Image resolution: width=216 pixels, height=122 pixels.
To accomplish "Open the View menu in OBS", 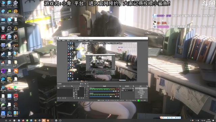I will 68,40.
